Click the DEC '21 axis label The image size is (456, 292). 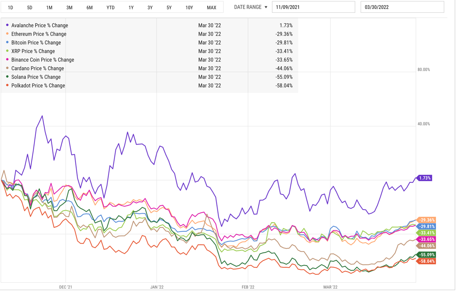[x=66, y=287]
